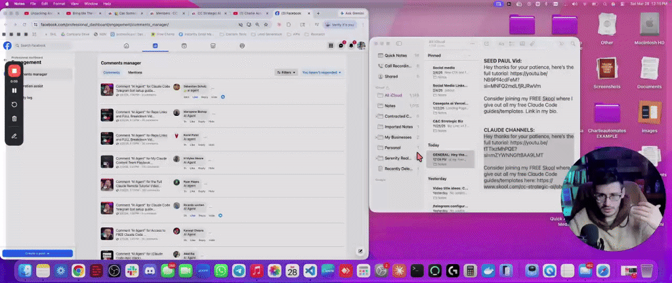Screen dimensions: 672x283
Task: Insert a table in Notes toolbar
Action: pos(522,44)
